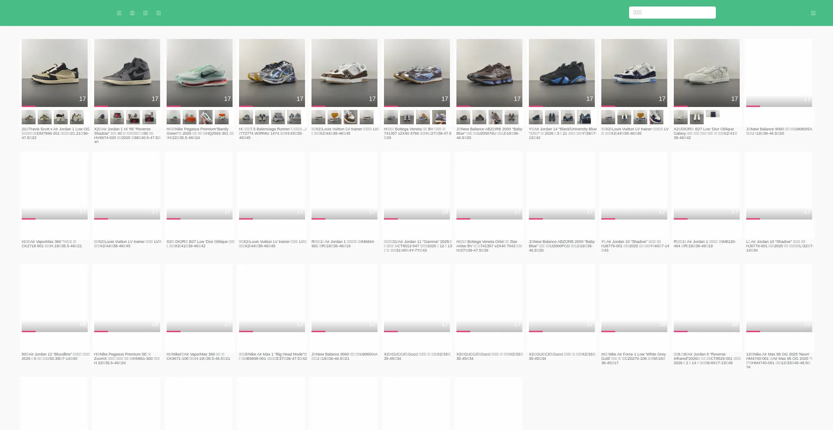This screenshot has width=833, height=430.
Task: Open the black and blue Air Jordan 14 cover
Action: pyautogui.click(x=562, y=72)
